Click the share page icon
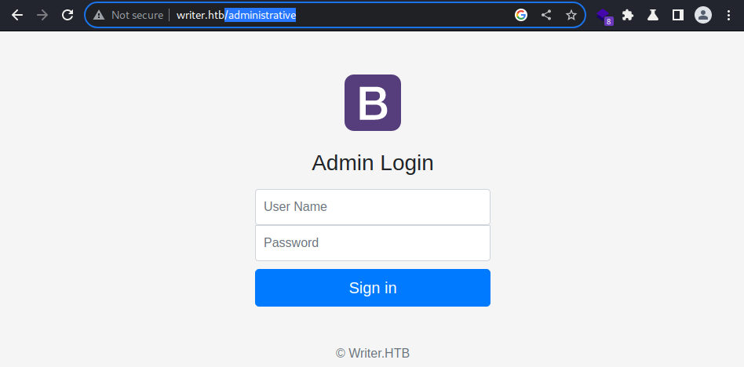This screenshot has width=744, height=367. tap(546, 15)
